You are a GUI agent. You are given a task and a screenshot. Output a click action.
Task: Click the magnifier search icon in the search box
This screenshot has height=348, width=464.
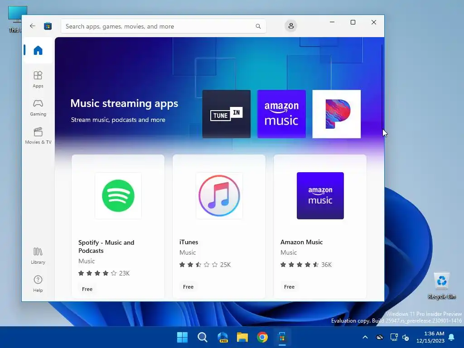(x=258, y=26)
